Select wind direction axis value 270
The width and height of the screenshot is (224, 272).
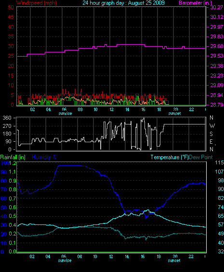[x=7, y=126]
